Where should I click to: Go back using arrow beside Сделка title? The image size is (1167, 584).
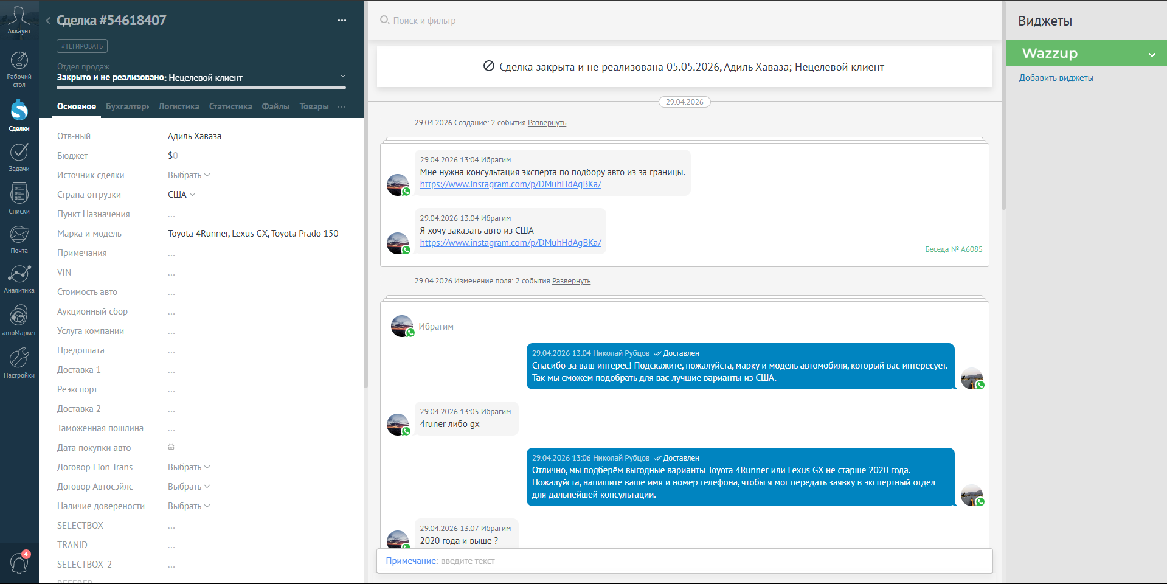click(x=47, y=21)
